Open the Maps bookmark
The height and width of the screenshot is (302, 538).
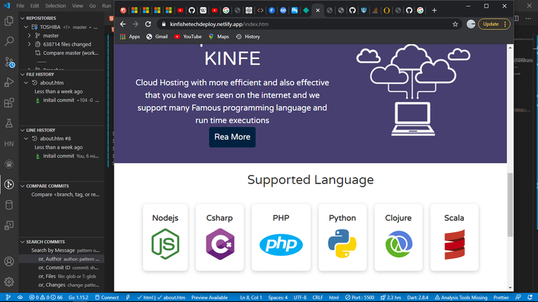[219, 37]
